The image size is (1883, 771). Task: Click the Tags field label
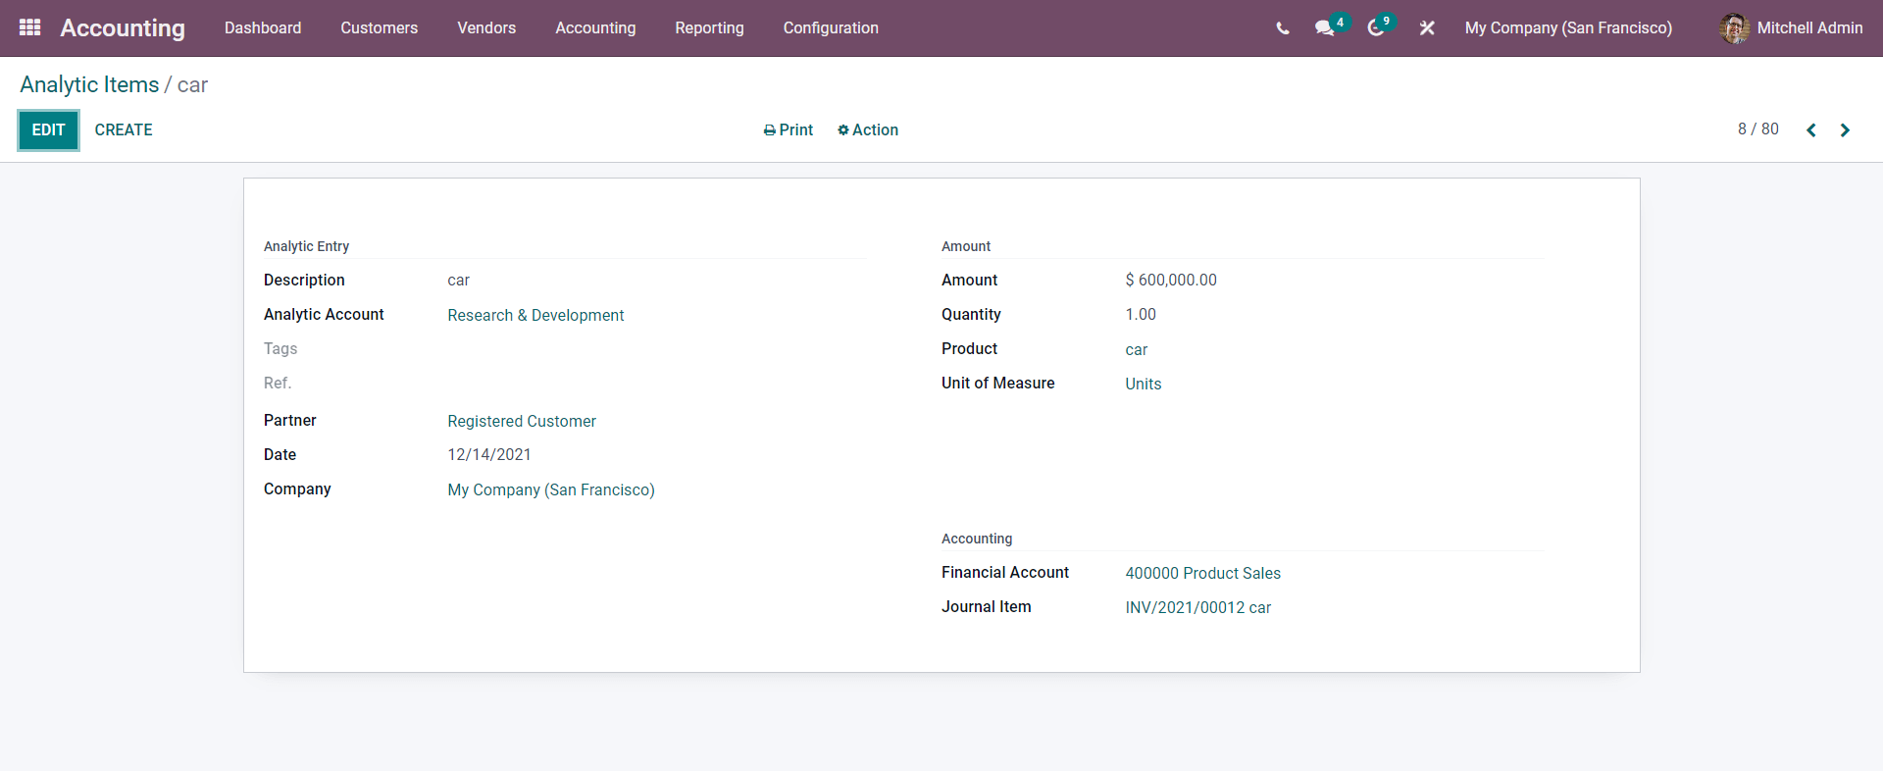280,348
